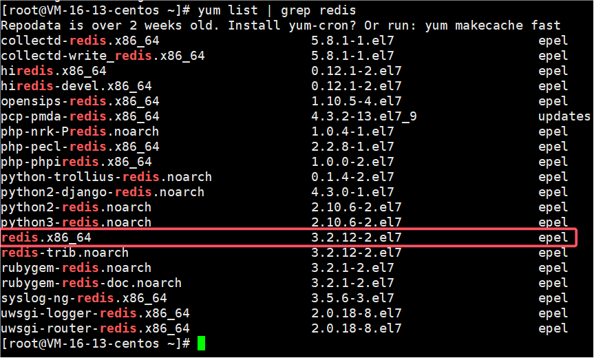
Task: Click version 3.2.12-2.el7 in redis.x86_64 row
Action: (x=357, y=238)
